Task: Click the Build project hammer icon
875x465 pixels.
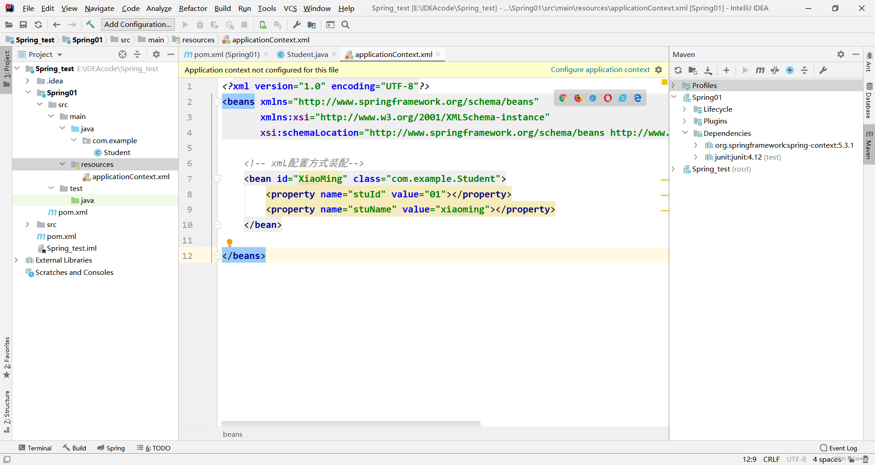Action: pos(90,25)
